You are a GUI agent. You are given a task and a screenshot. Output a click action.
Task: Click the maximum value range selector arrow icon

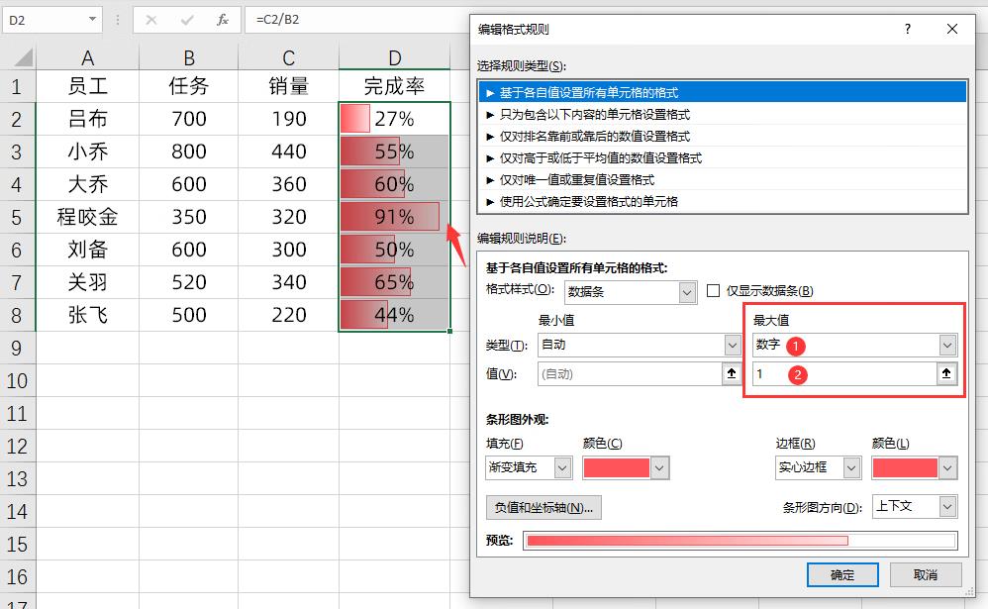tap(946, 373)
